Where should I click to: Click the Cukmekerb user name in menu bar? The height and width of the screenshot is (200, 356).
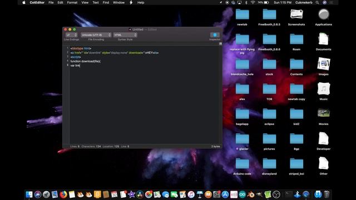304,2
